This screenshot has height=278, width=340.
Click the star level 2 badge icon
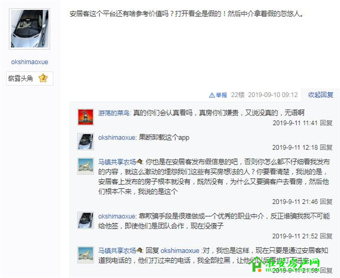pos(43,78)
